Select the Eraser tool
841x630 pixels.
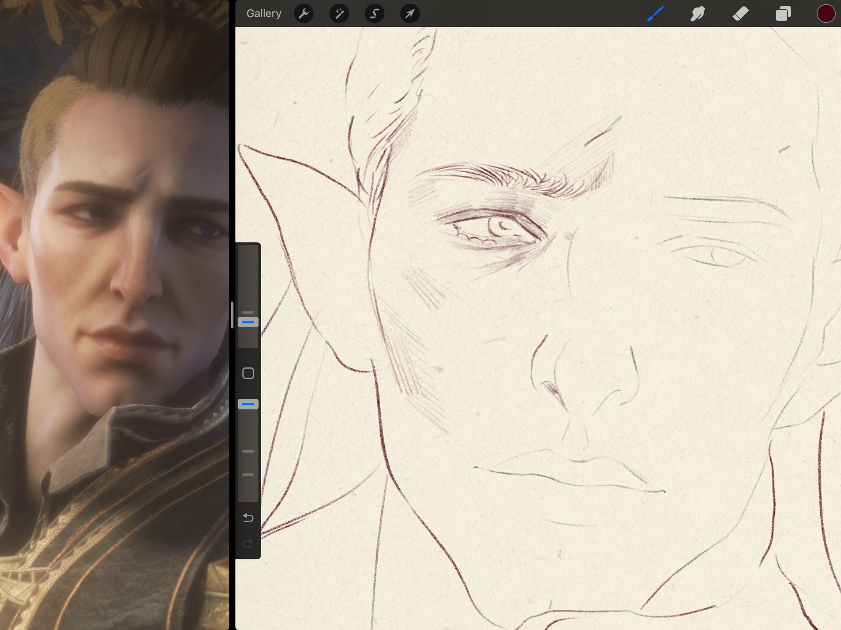tap(741, 14)
